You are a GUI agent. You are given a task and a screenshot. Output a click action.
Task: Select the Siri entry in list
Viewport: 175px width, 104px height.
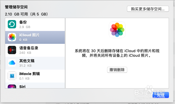tap(35, 85)
